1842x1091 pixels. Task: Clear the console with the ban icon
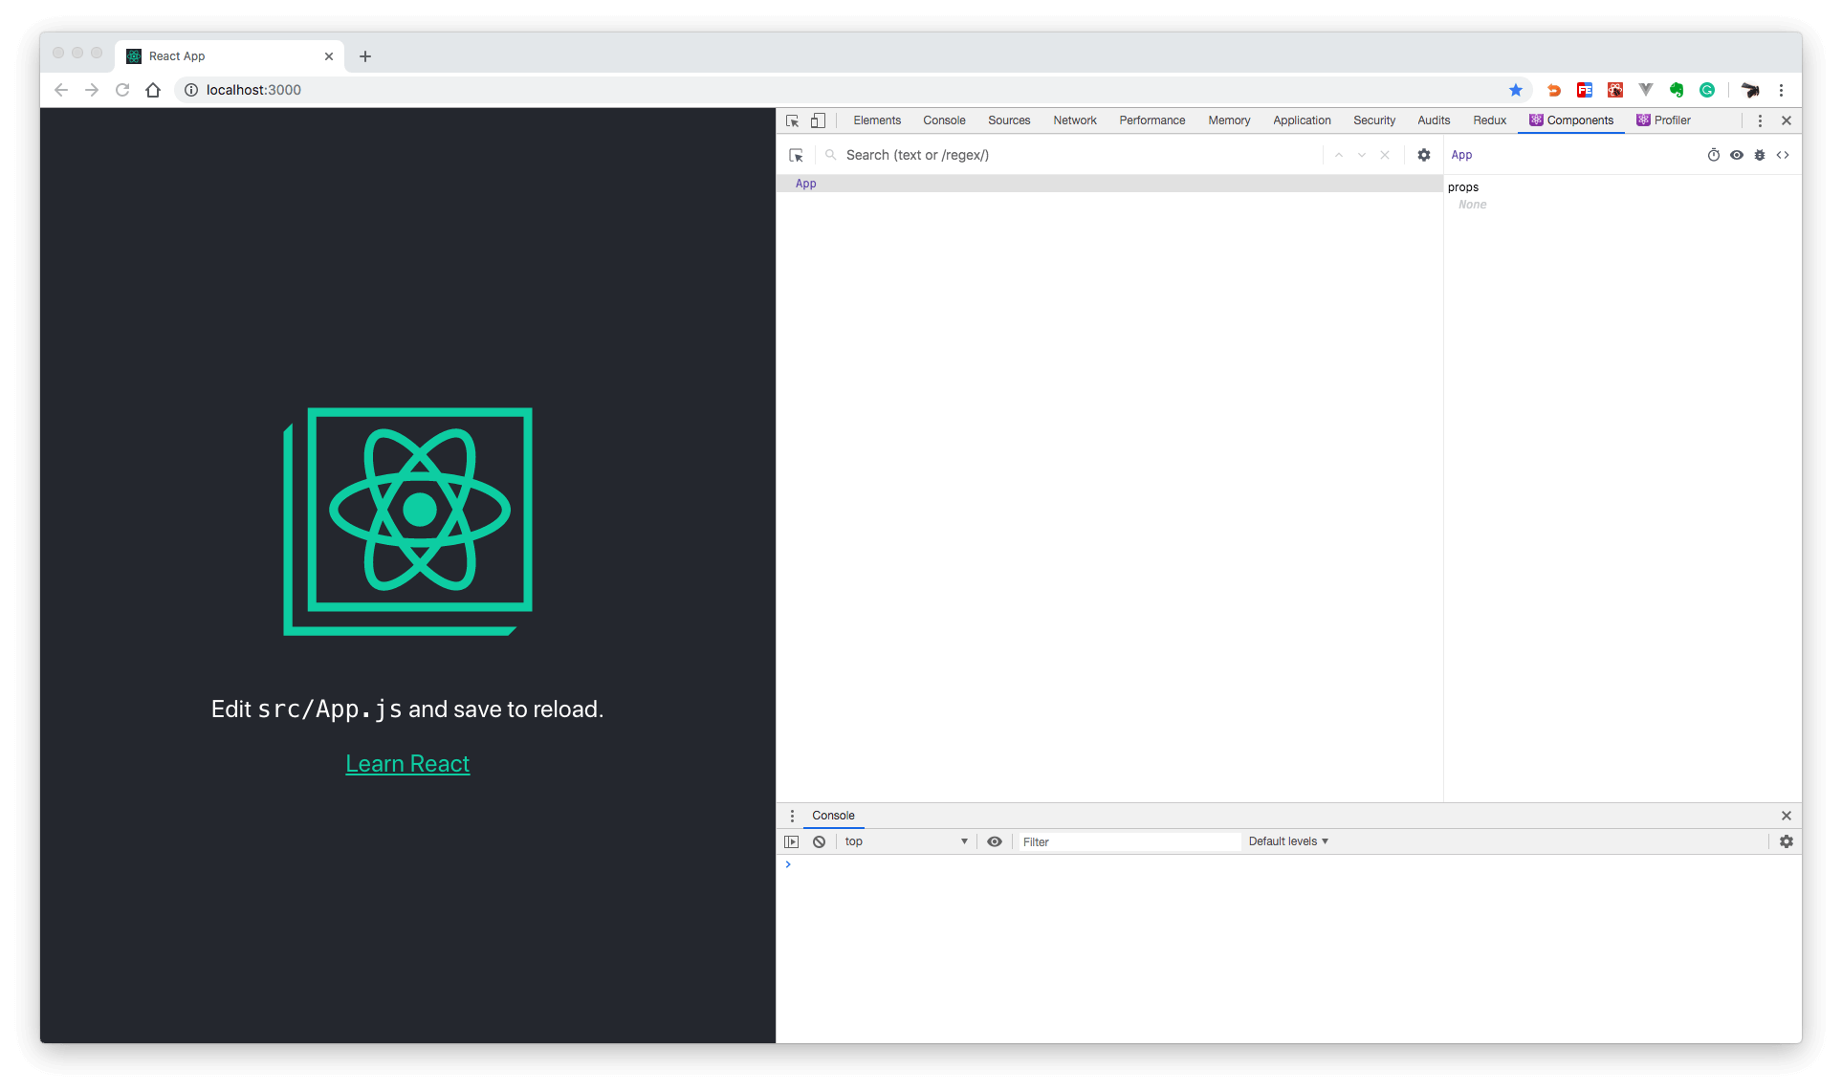coord(820,841)
